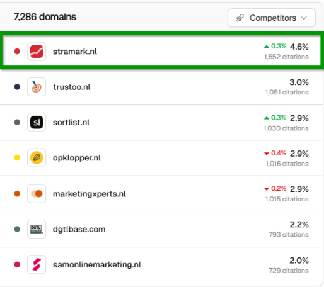
Task: Open the stramark.nl domain link
Action: [x=75, y=52]
